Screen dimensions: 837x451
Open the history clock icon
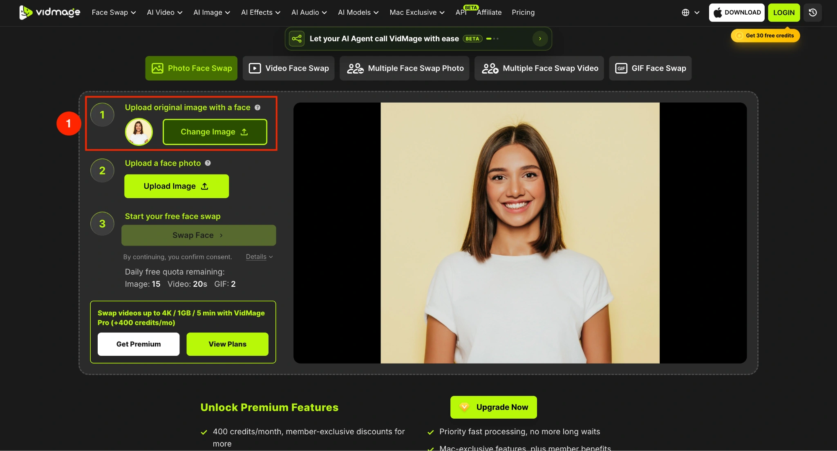click(x=812, y=12)
